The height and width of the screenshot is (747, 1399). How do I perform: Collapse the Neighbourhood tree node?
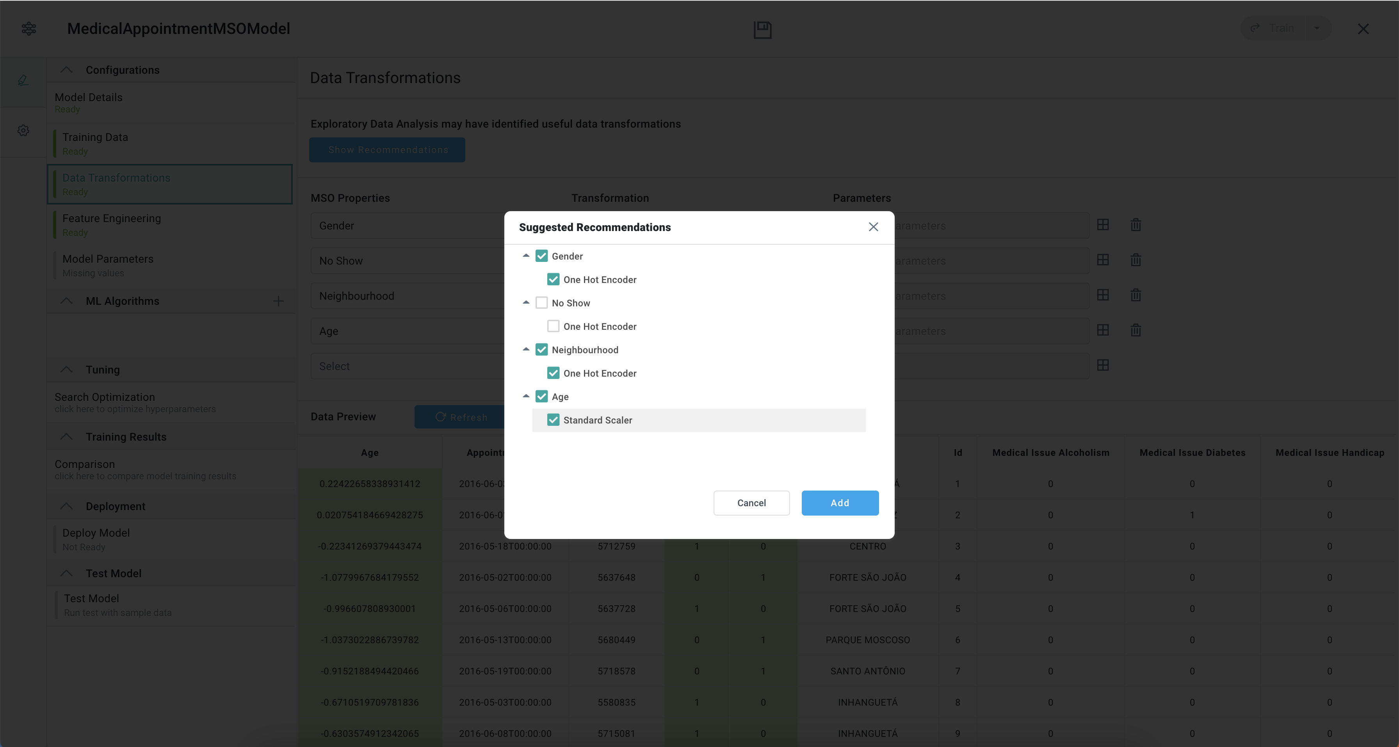pos(526,350)
